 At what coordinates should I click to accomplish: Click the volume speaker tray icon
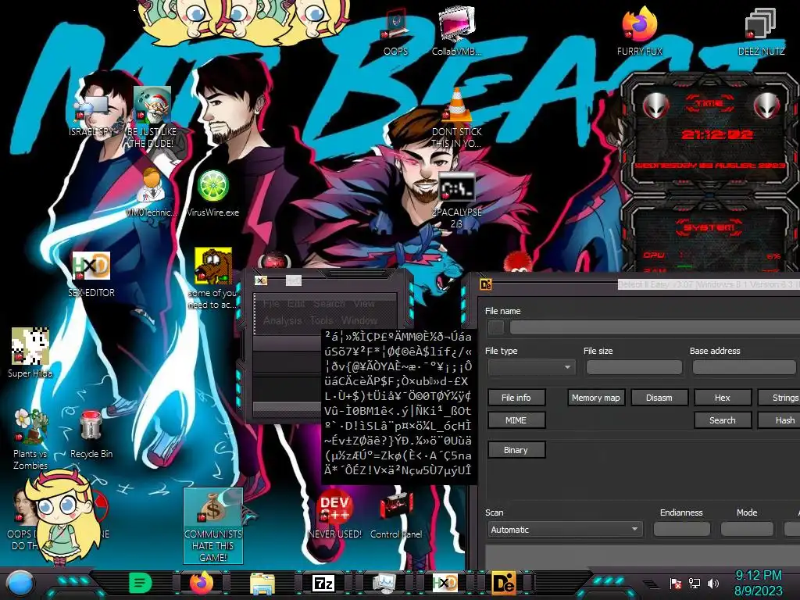pyautogui.click(x=712, y=583)
